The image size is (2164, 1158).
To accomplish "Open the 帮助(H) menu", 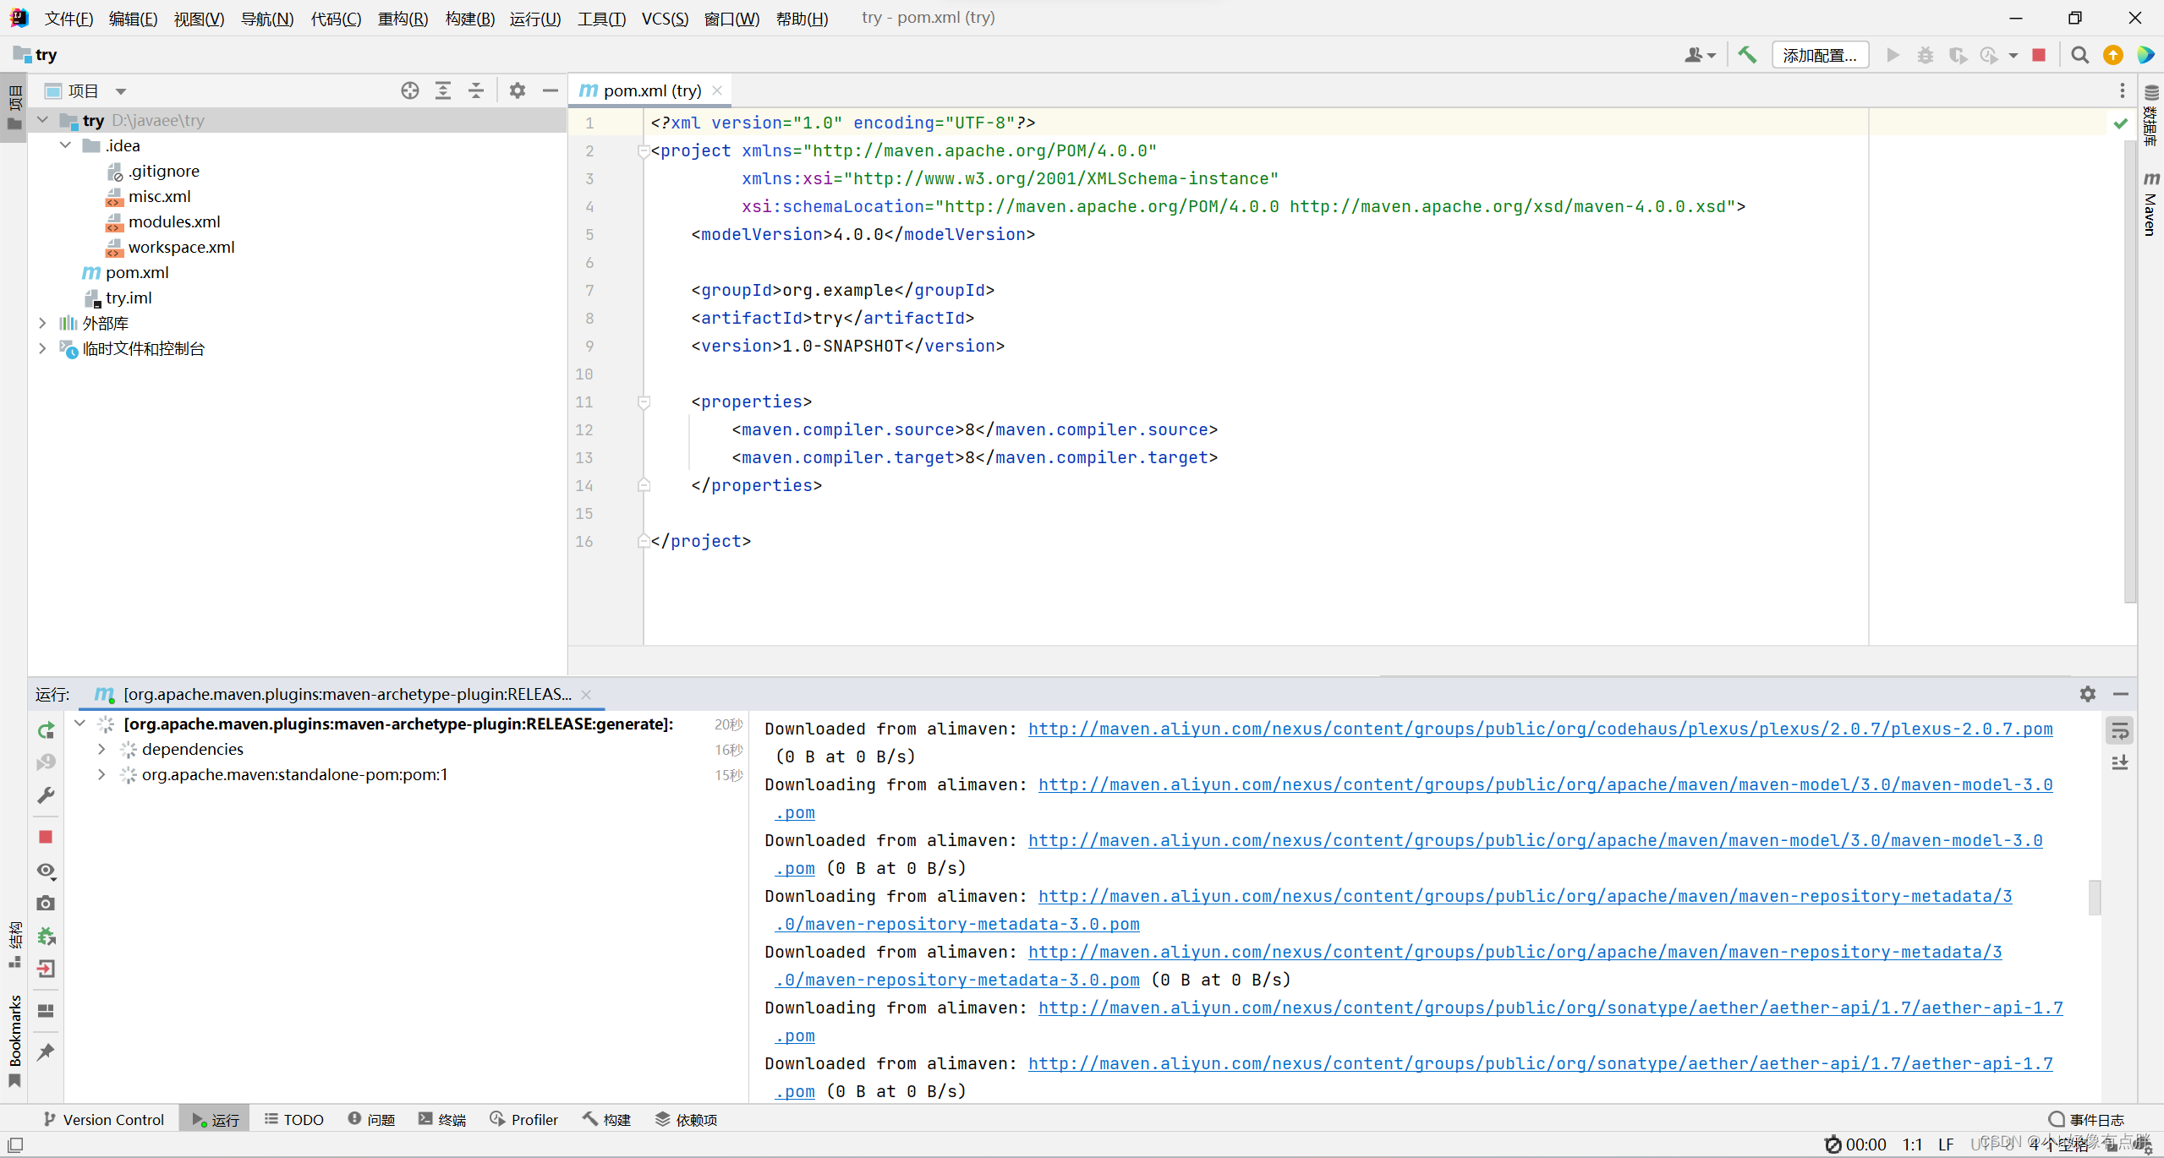I will (x=802, y=18).
